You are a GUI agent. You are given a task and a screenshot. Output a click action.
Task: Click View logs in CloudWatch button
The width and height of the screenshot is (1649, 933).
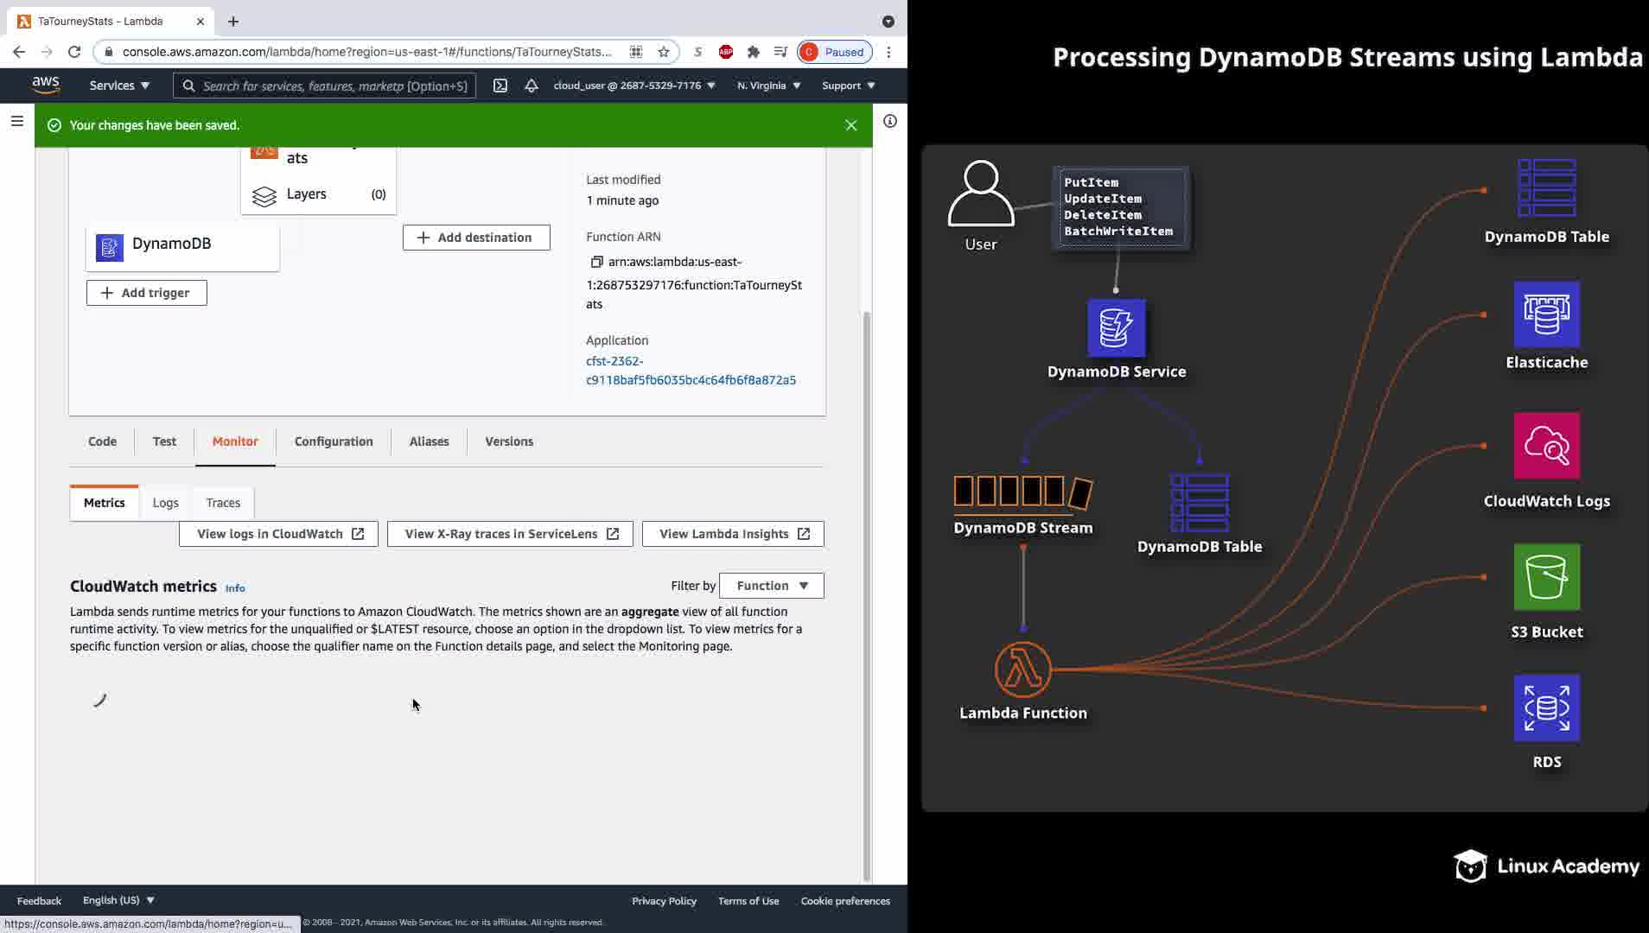click(278, 534)
